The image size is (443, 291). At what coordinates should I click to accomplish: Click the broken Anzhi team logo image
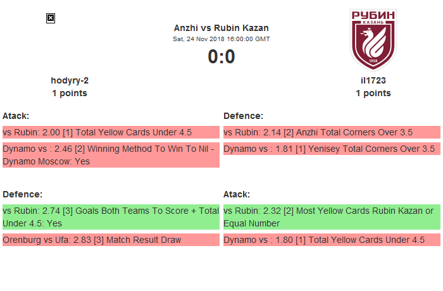(51, 18)
